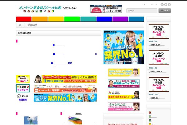
Task: Open sidebar post link DMM 2016.1
Action: [x=157, y=71]
